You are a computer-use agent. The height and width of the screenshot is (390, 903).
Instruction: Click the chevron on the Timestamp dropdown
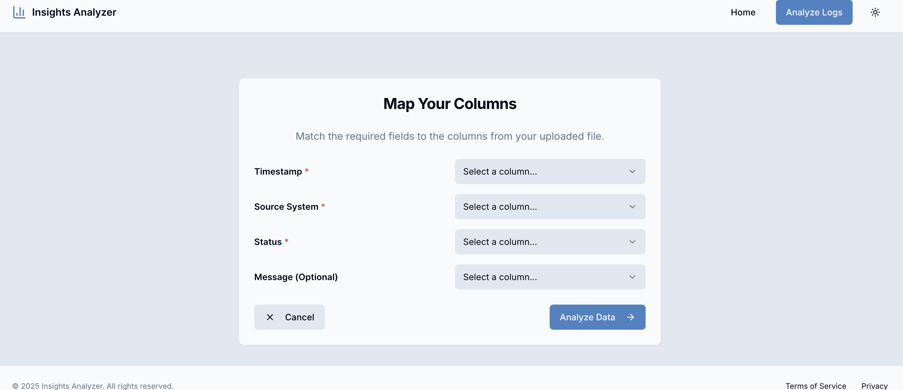tap(632, 171)
